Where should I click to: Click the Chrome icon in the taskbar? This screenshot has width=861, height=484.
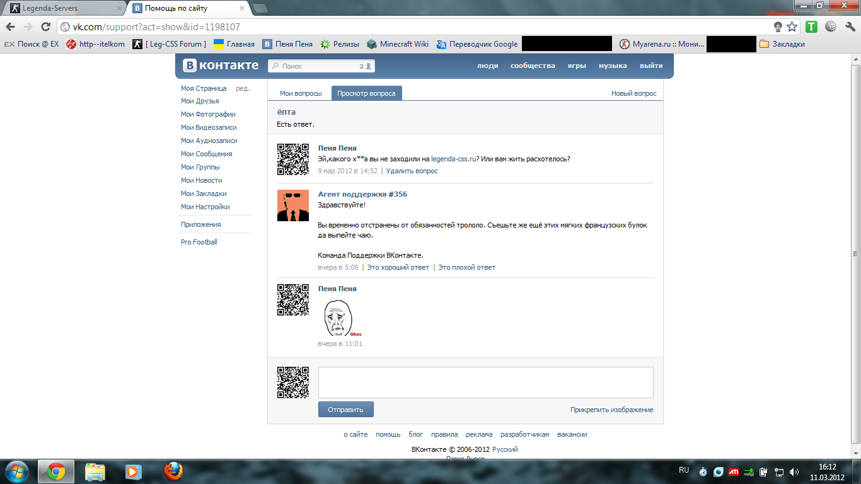[x=56, y=471]
